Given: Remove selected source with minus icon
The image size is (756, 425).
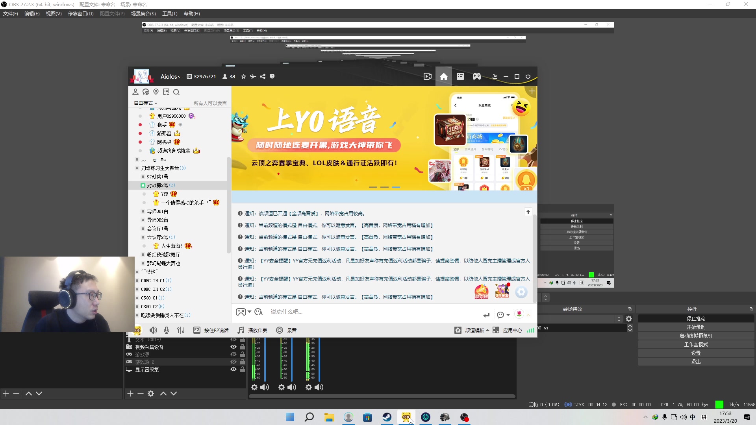Looking at the screenshot, I should pyautogui.click(x=140, y=394).
